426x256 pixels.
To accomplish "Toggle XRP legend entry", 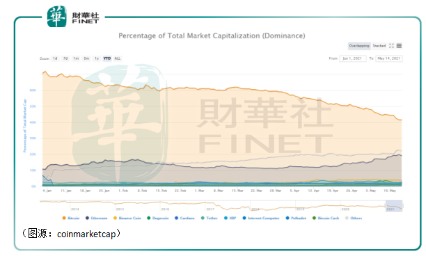I will (x=230, y=218).
